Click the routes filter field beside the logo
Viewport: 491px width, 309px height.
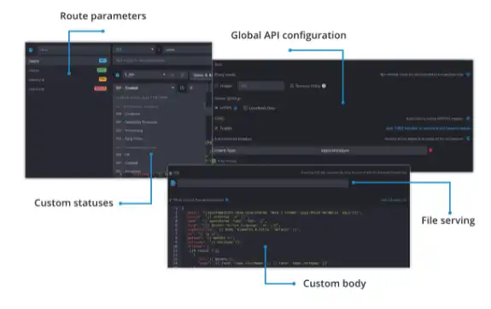pos(73,49)
